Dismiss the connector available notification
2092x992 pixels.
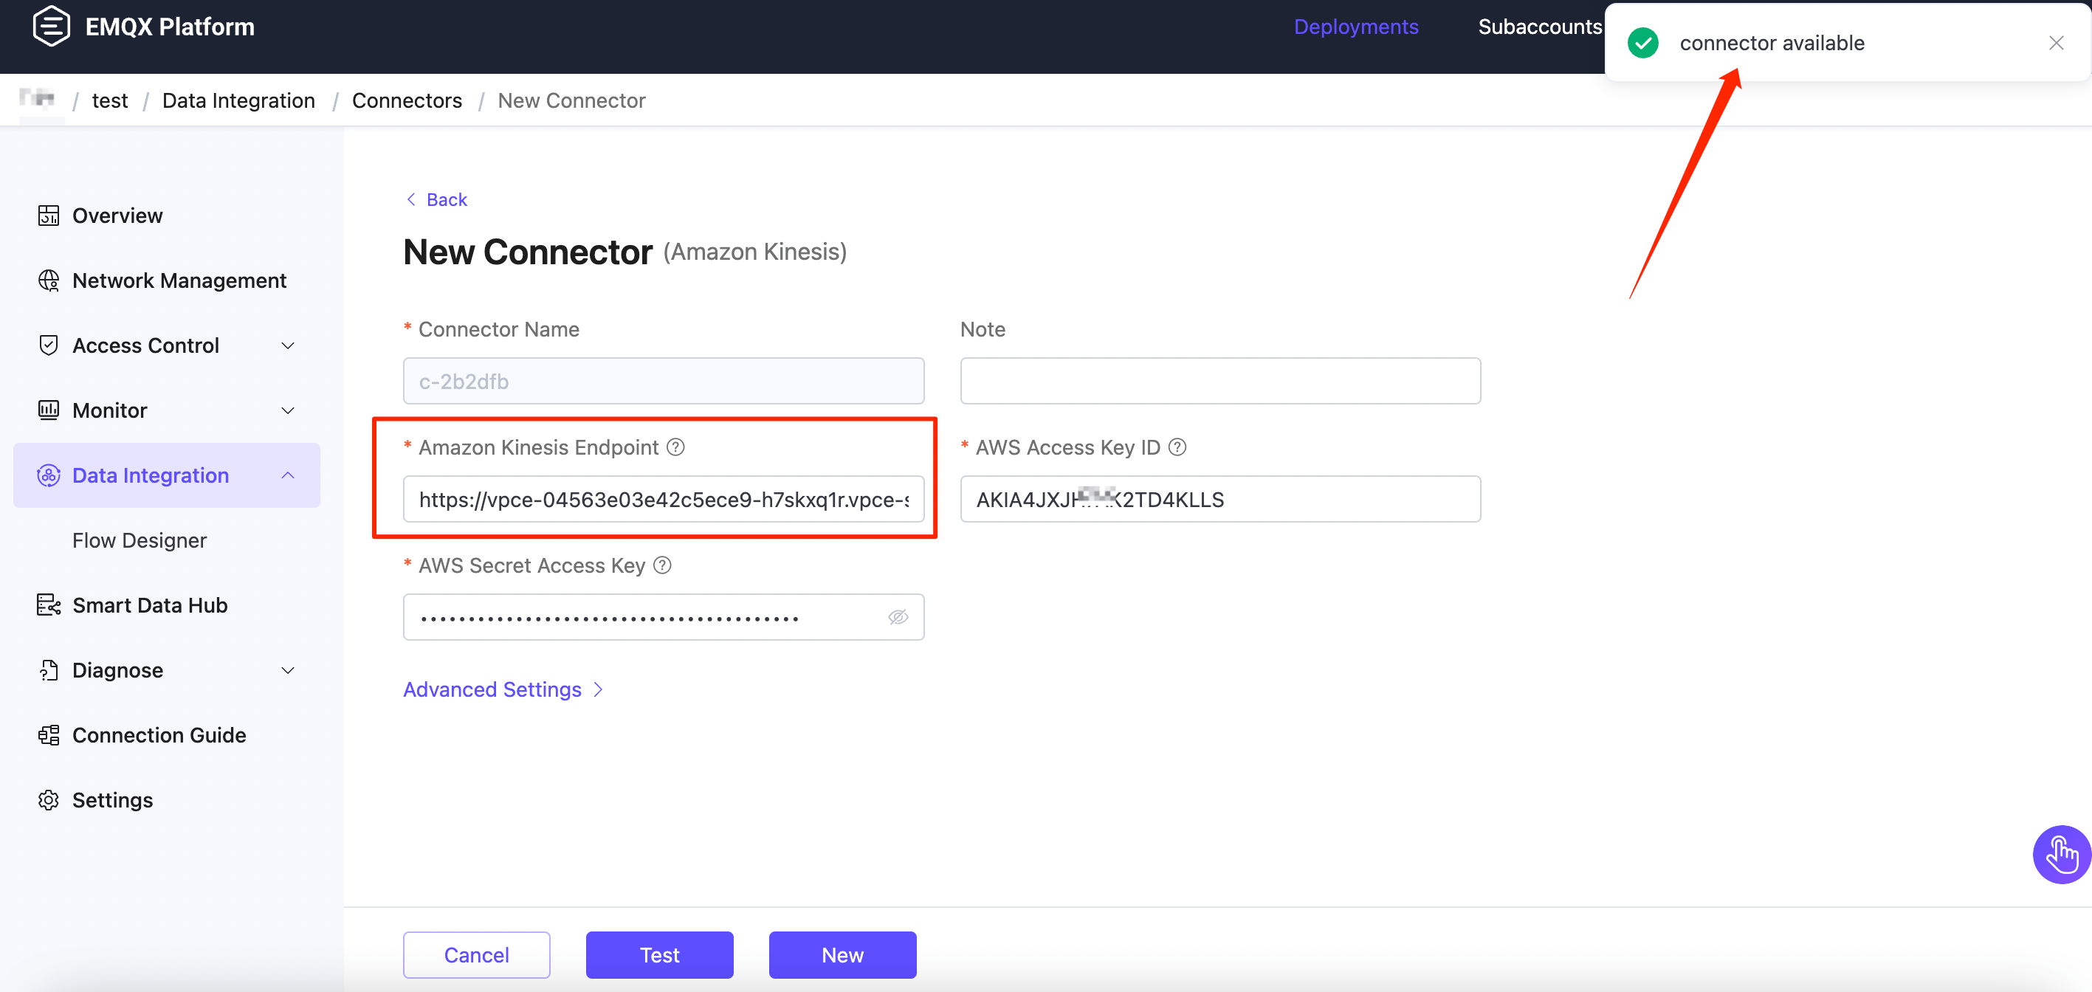[x=2055, y=43]
